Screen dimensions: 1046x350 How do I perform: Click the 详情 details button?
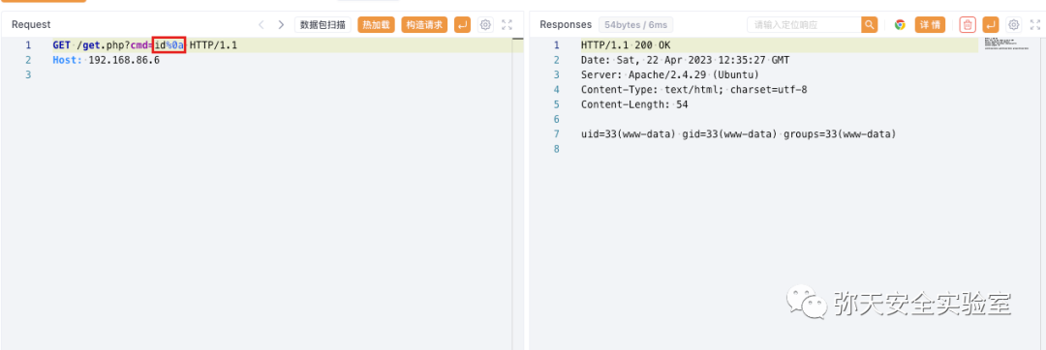[x=930, y=24]
